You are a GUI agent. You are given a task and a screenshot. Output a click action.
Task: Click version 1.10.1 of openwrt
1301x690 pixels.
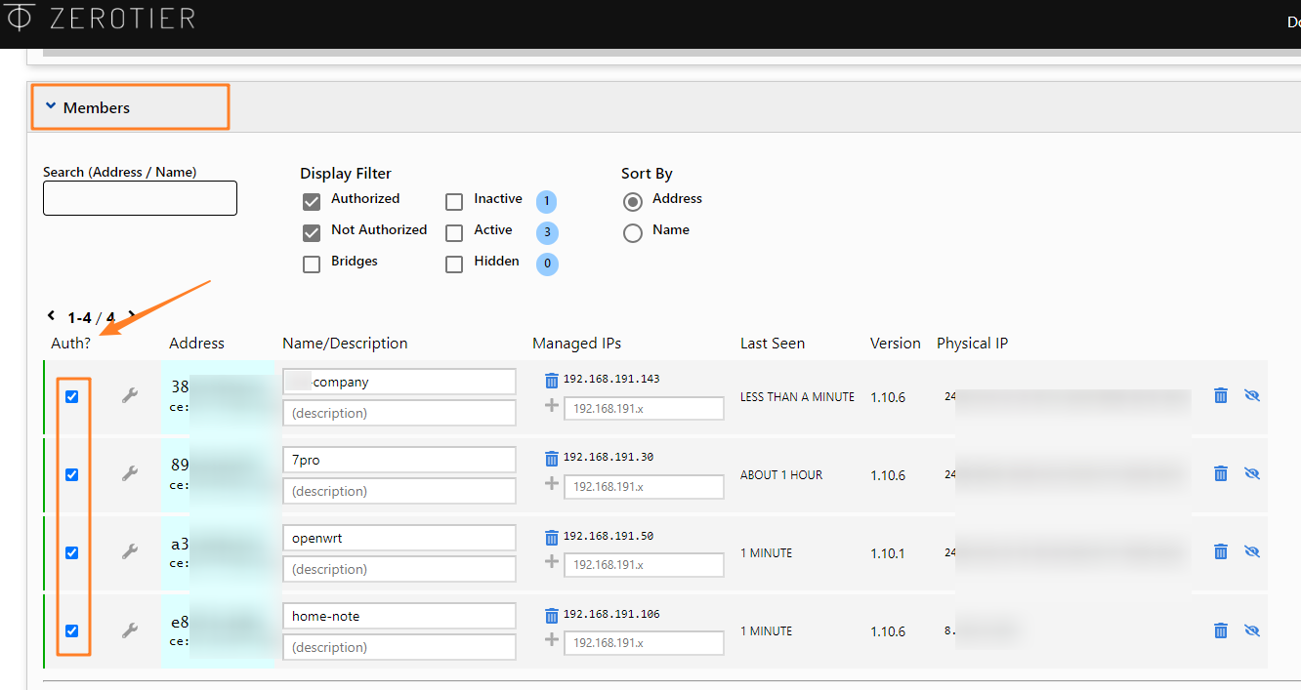coord(888,553)
